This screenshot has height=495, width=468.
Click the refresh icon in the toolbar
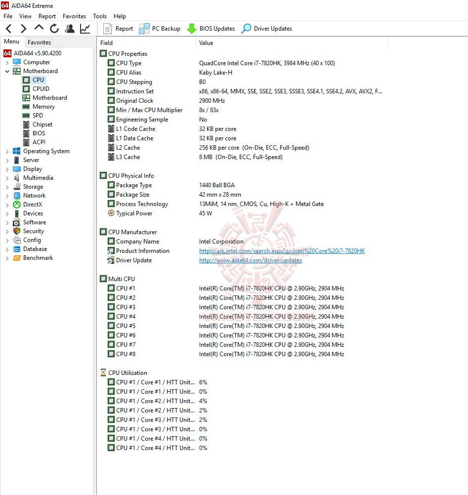[x=54, y=29]
